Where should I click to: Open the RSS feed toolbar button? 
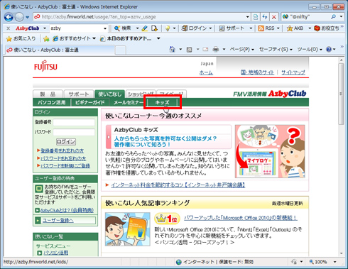coord(266,28)
